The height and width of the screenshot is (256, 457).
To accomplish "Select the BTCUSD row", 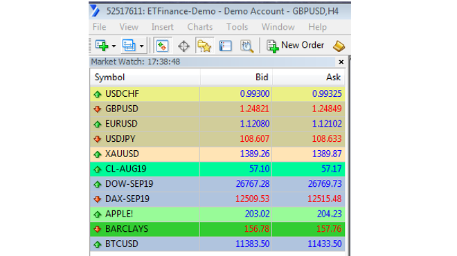I will tap(217, 244).
